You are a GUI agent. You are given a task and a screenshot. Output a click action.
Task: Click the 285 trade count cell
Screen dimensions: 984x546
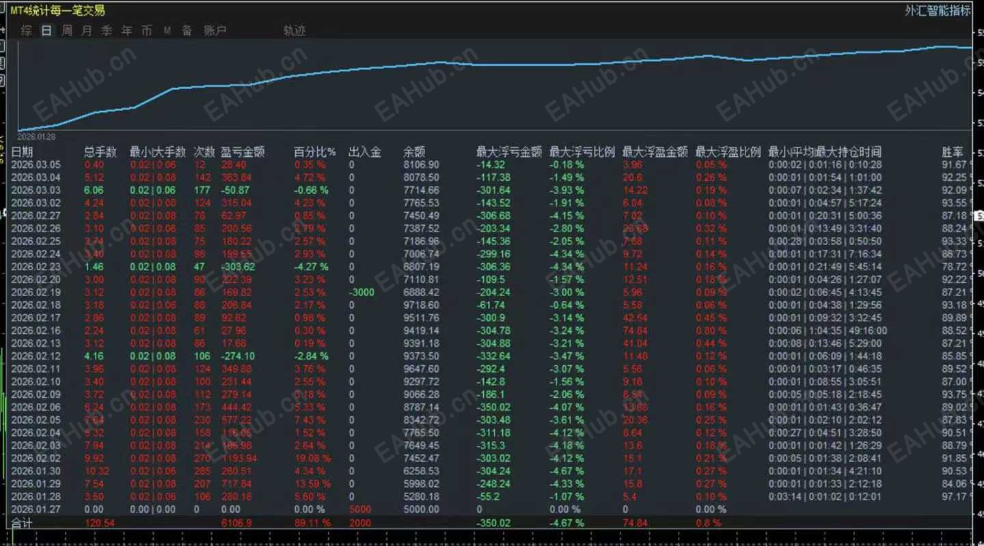click(x=202, y=471)
